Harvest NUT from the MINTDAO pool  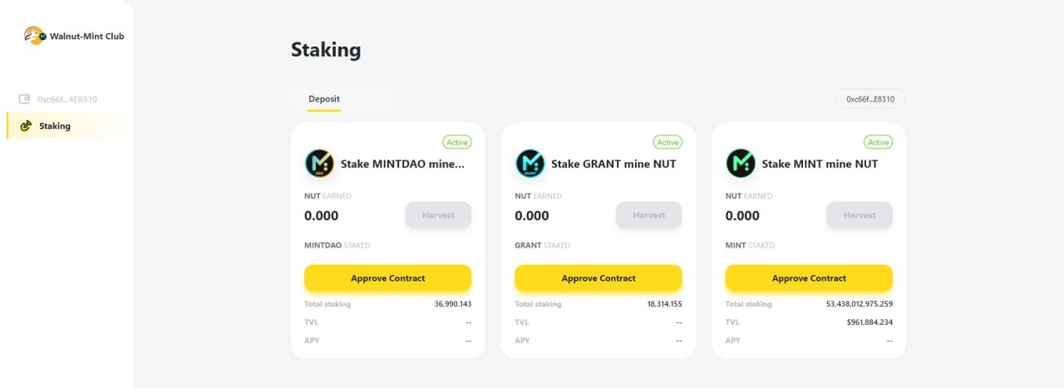[438, 215]
